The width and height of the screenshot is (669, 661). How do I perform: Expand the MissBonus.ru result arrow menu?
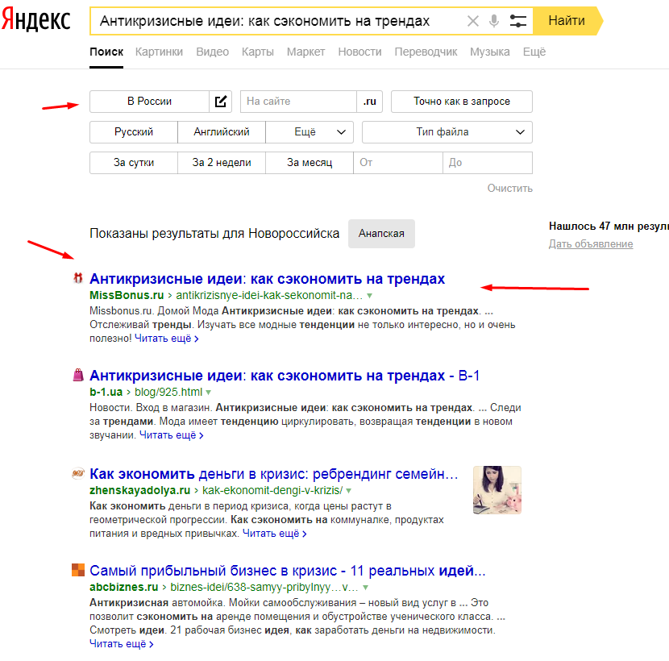[x=369, y=296]
